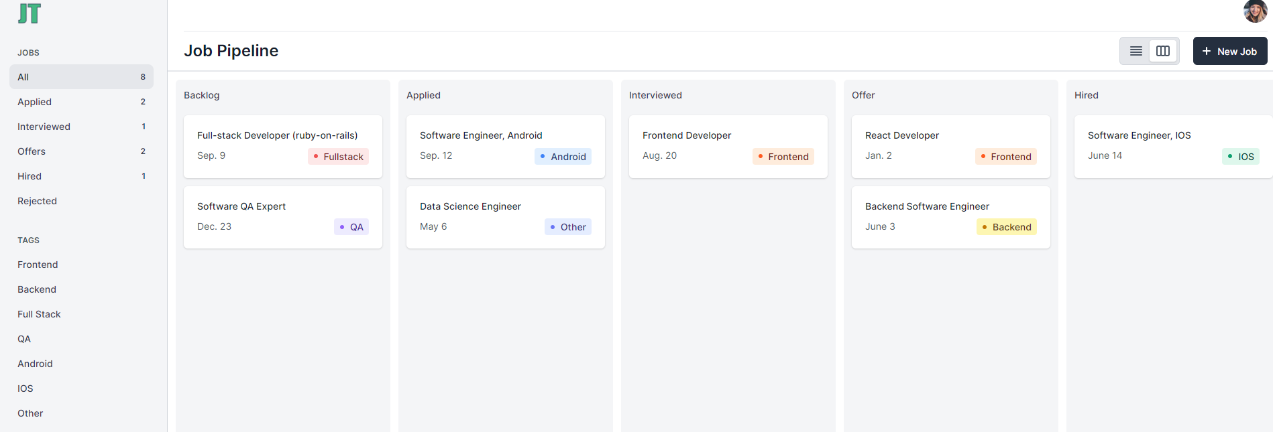Open the user profile avatar
Viewport: 1273px width, 432px height.
(1255, 11)
